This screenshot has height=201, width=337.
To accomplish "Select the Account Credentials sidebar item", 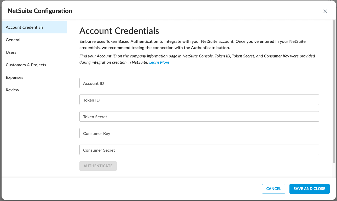I will click(24, 27).
